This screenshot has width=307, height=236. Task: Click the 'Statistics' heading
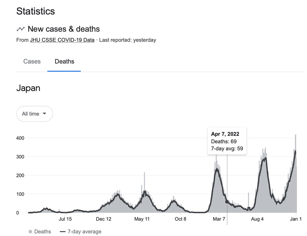tap(36, 12)
